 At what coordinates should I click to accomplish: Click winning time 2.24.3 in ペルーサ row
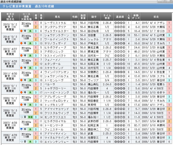[107, 84]
